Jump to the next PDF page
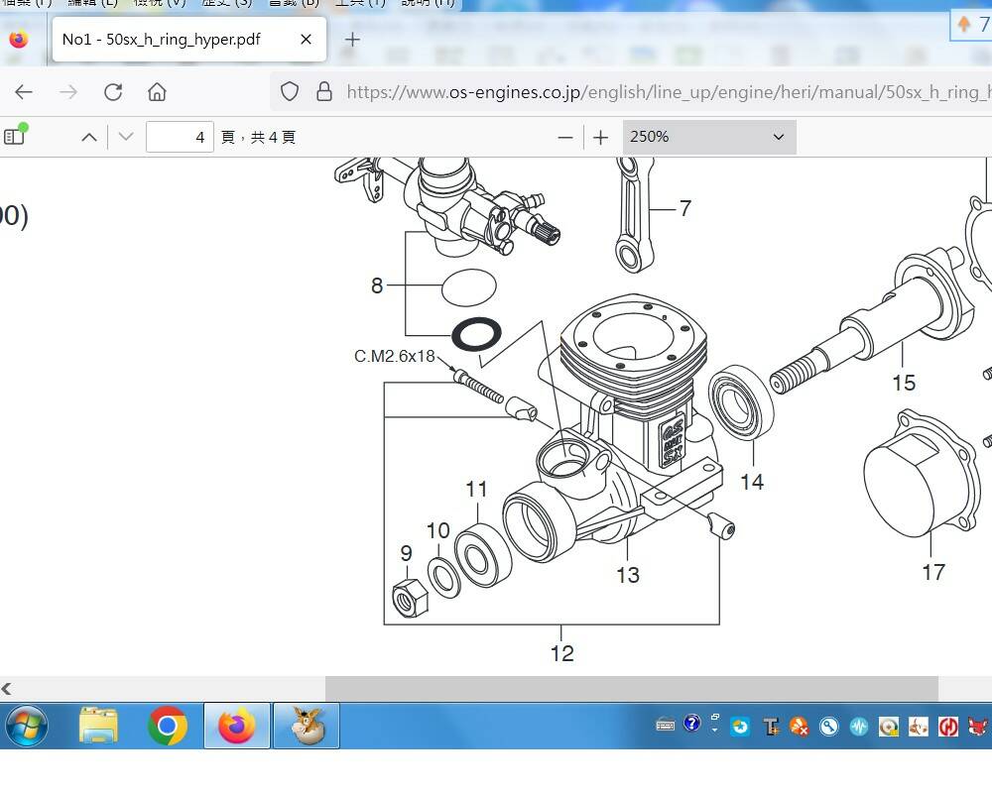This screenshot has width=992, height=793. click(126, 137)
